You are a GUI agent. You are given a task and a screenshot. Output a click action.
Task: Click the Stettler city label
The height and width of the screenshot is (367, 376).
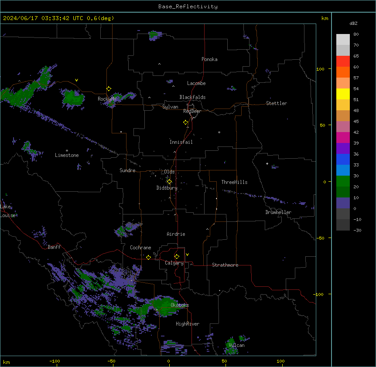(276, 103)
